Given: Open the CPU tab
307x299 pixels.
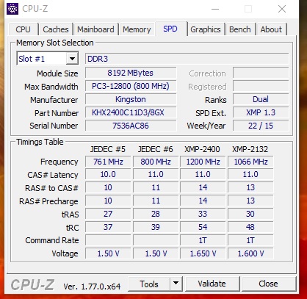Looking at the screenshot, I should [x=23, y=29].
